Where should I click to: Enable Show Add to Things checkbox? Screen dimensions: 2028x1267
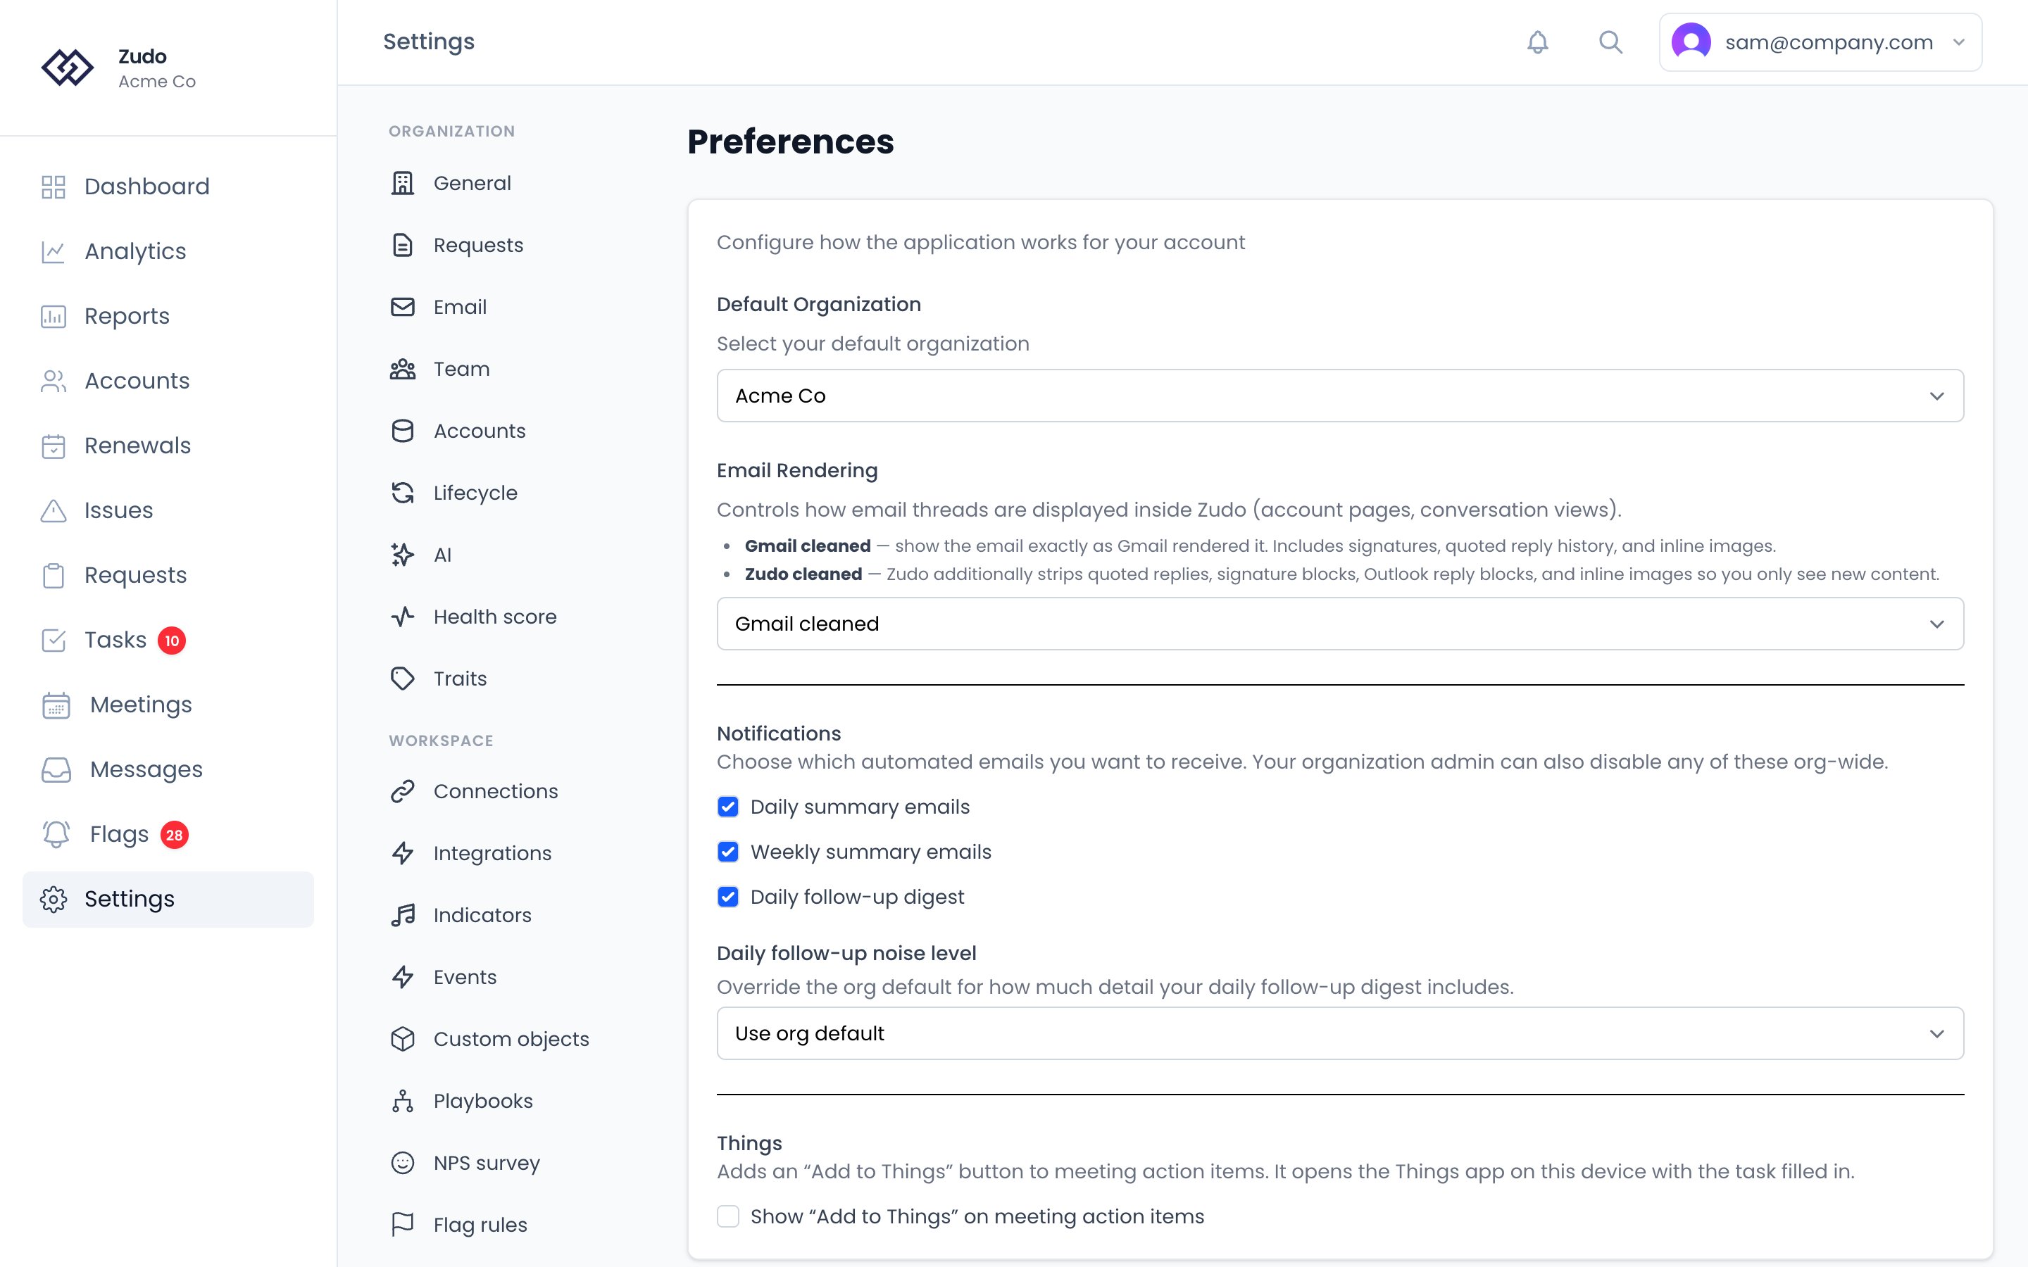(728, 1217)
